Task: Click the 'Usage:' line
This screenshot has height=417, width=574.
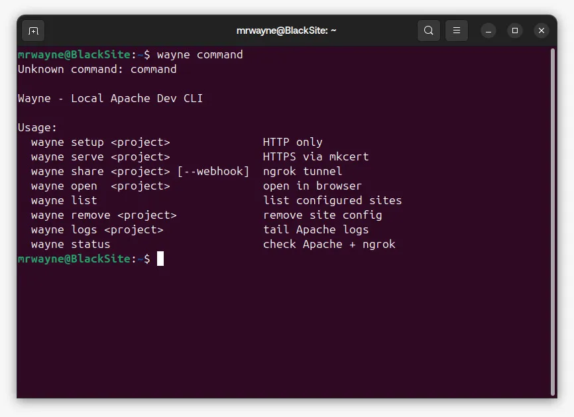Action: tap(37, 127)
